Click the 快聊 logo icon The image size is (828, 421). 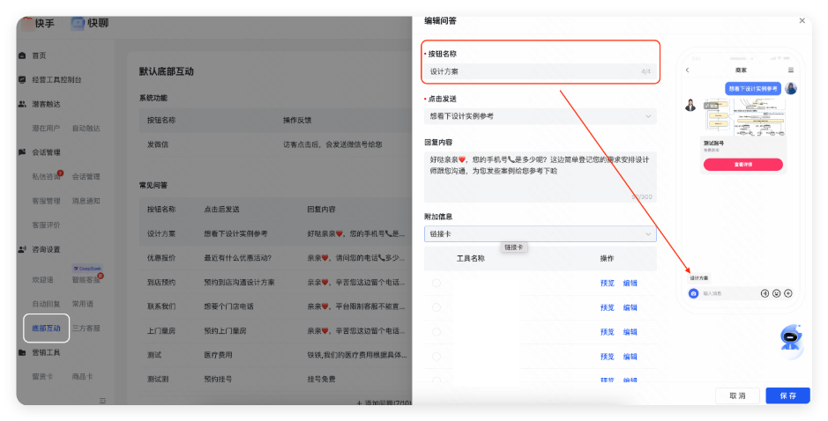click(78, 23)
